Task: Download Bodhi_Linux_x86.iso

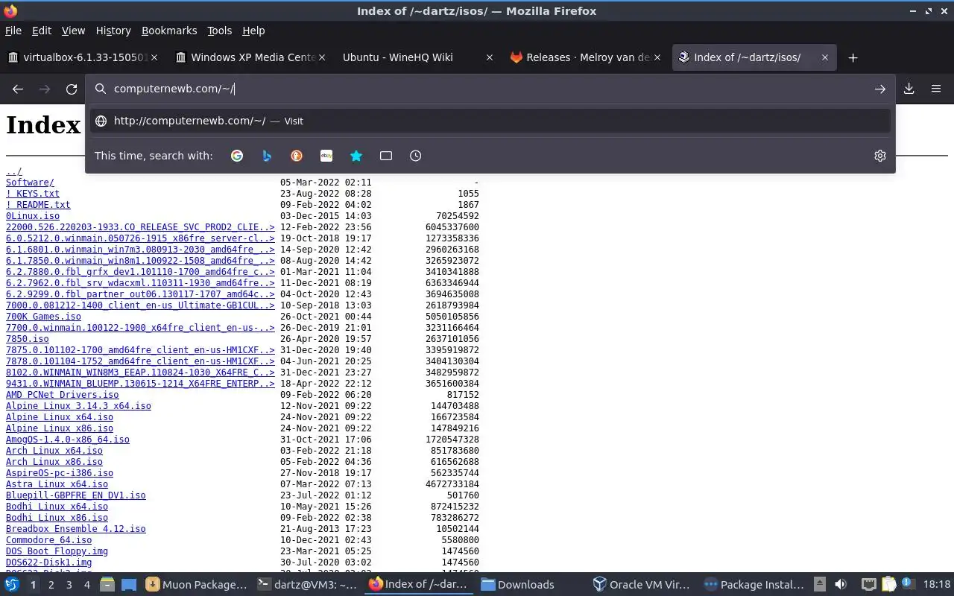Action: pyautogui.click(x=57, y=518)
